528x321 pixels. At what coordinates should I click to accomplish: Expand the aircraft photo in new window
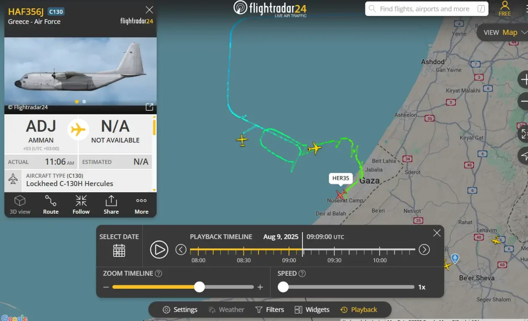[x=149, y=107]
